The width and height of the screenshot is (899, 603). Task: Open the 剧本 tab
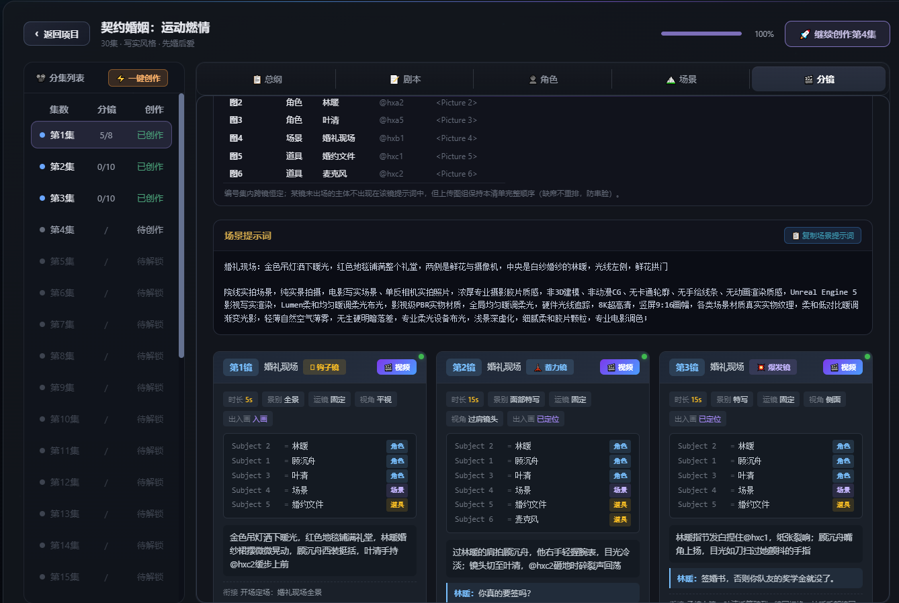[x=405, y=79]
